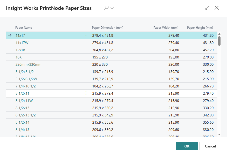Select the 16K paper size row
This screenshot has height=156, width=227.
pyautogui.click(x=19, y=57)
